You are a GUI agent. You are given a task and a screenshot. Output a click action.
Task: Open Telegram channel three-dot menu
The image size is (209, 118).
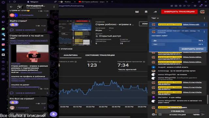(54, 7)
